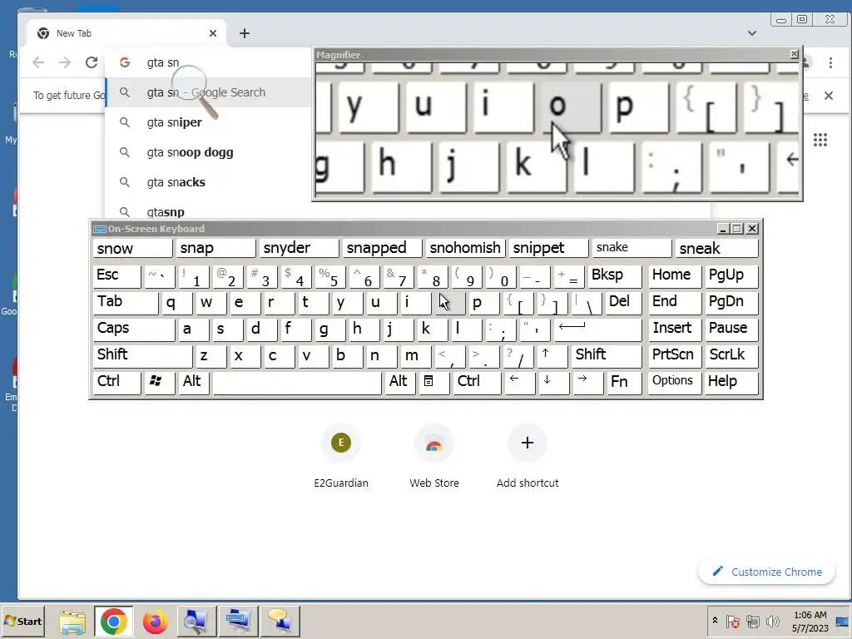Toggle the left Shift key
852x639 pixels.
[x=142, y=356]
